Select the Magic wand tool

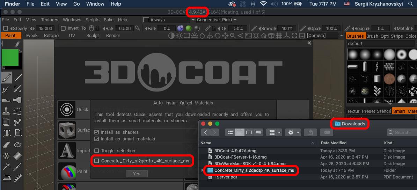click(6, 167)
